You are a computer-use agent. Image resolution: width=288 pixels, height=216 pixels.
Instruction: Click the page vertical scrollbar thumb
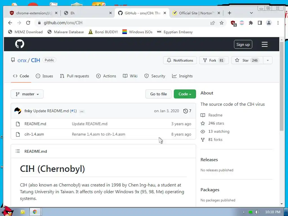click(x=282, y=86)
